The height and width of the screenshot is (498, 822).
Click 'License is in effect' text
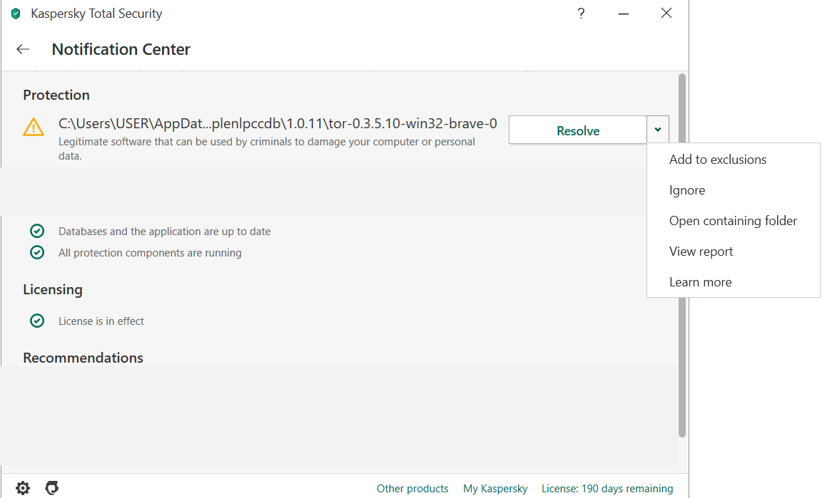[x=101, y=321]
